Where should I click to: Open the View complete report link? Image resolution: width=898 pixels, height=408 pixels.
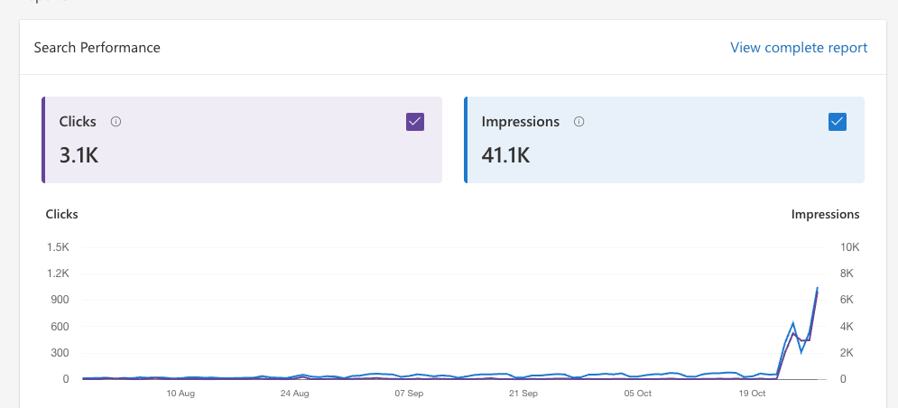click(799, 48)
